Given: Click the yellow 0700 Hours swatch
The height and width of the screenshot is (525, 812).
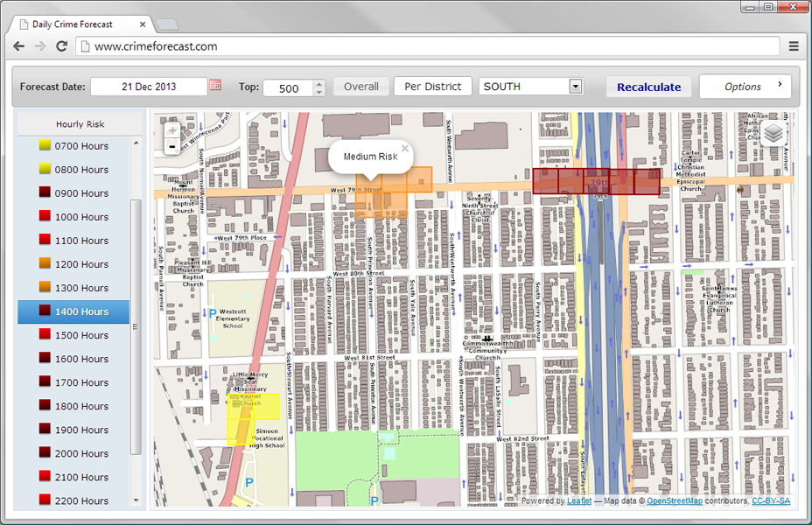Looking at the screenshot, I should coord(44,146).
